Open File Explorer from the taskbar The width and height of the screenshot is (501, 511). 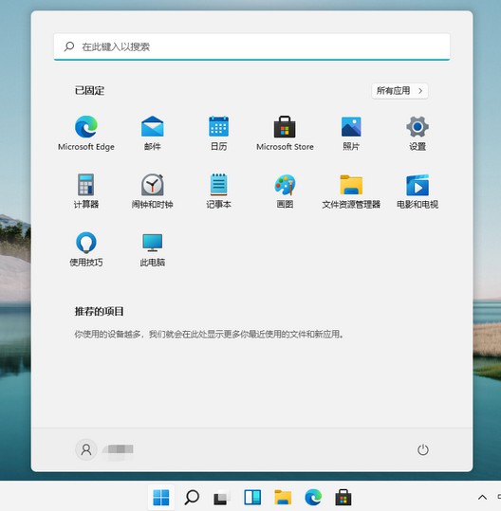pos(283,498)
